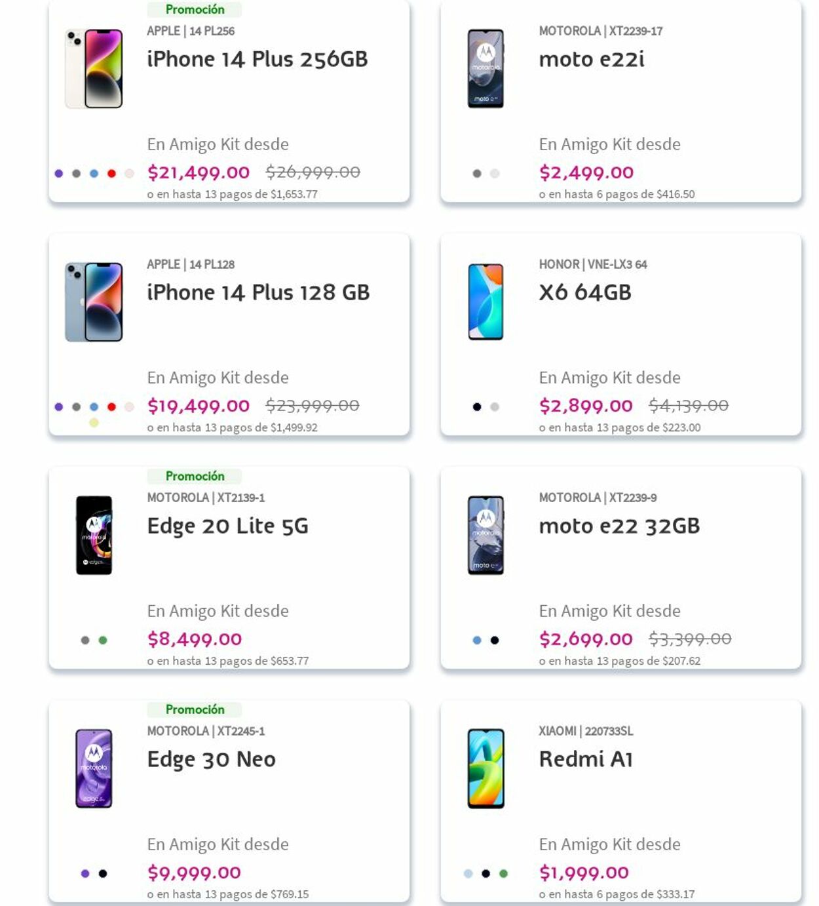Pick purple color for Edge 30 Neo
This screenshot has width=819, height=906.
click(85, 874)
